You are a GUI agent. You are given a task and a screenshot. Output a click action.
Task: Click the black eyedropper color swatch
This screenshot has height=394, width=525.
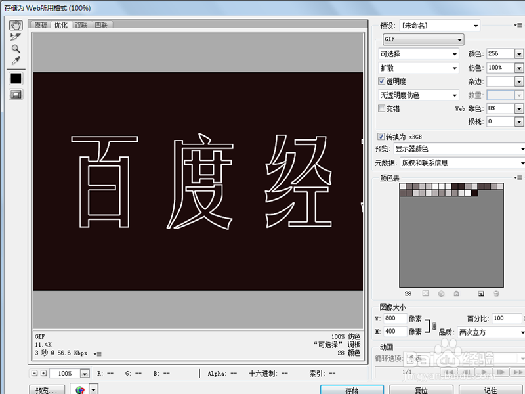16,78
